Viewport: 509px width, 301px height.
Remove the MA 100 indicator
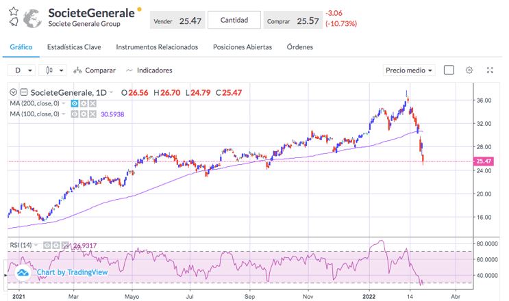pos(93,114)
